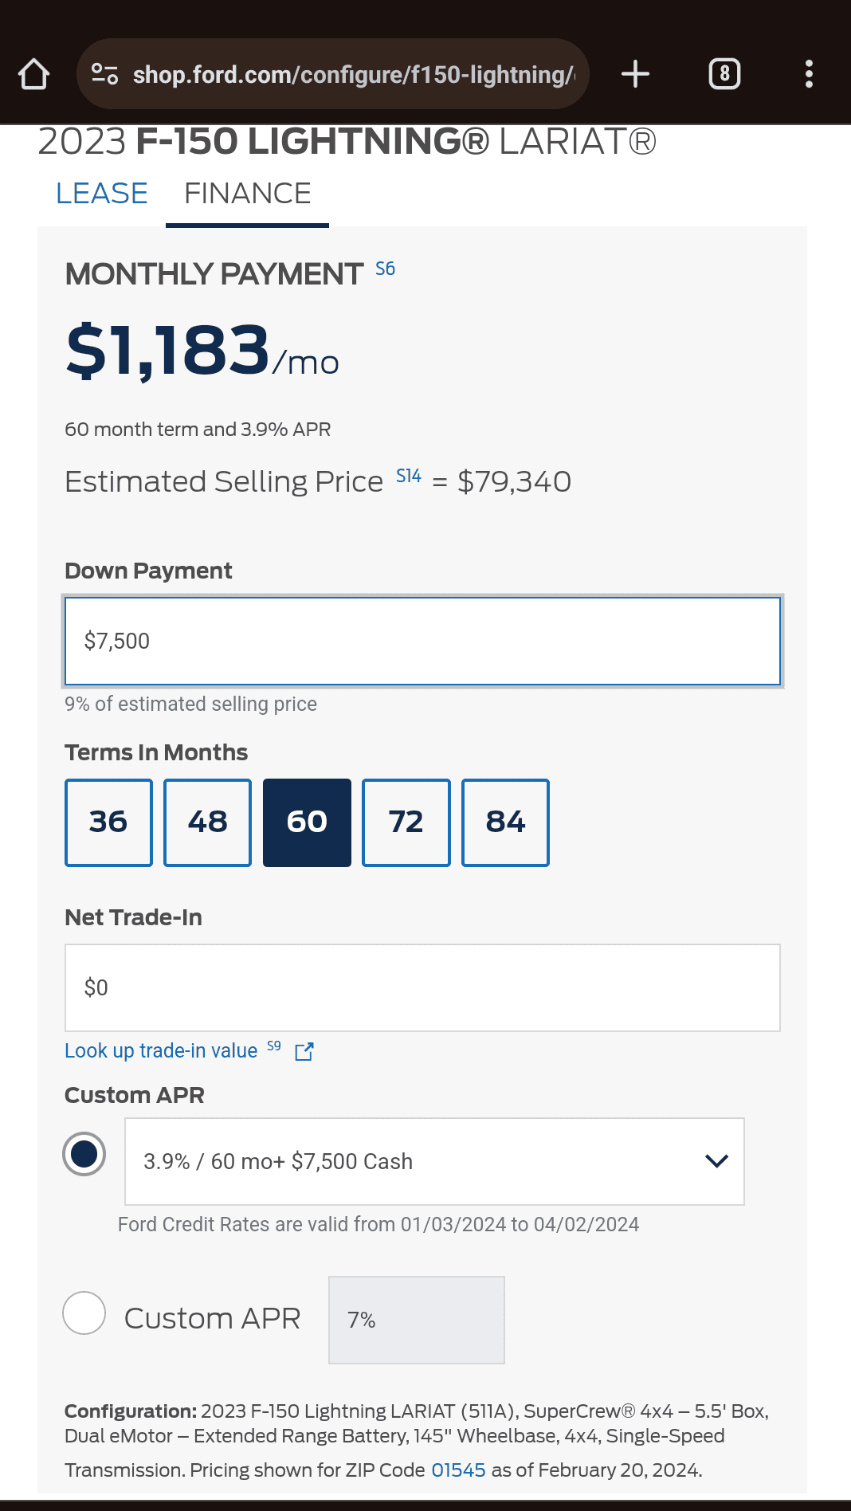The image size is (851, 1511).
Task: Open site settings in the address bar
Action: tap(104, 73)
